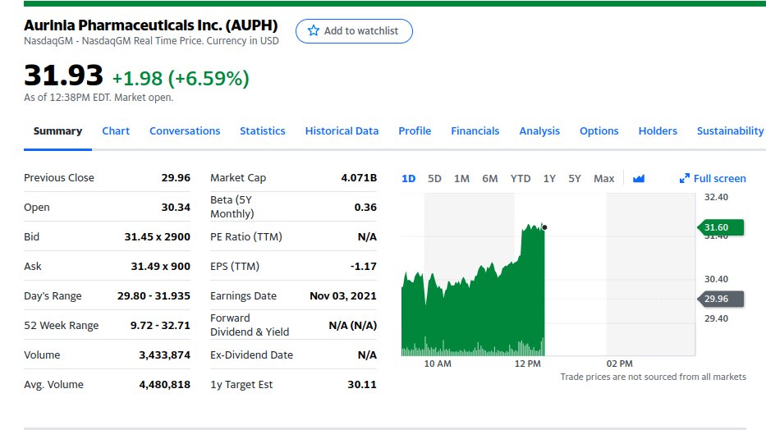Click the 'As of 12:38PM EDT. Market open.' text
The image size is (766, 430).
pyautogui.click(x=99, y=97)
